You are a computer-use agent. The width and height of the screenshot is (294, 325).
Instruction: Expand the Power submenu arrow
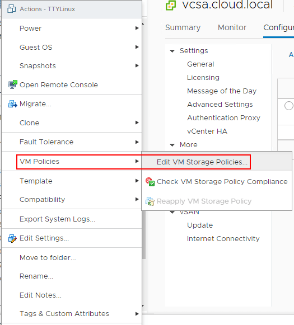137,28
